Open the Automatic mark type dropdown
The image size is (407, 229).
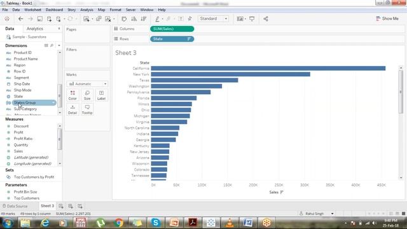[x=87, y=84]
